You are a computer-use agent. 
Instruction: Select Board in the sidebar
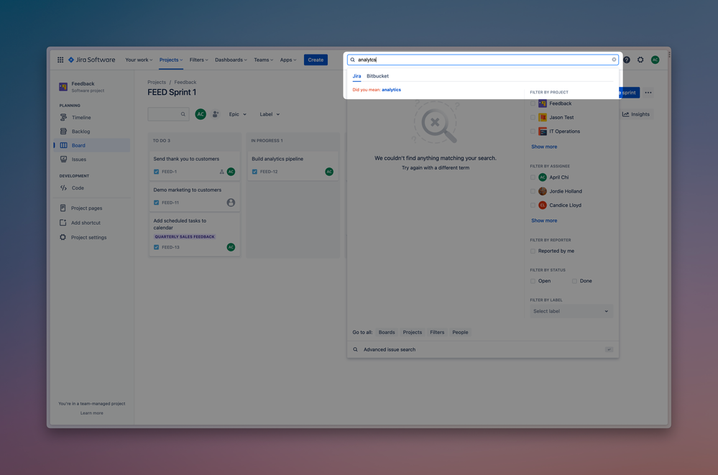pos(91,145)
